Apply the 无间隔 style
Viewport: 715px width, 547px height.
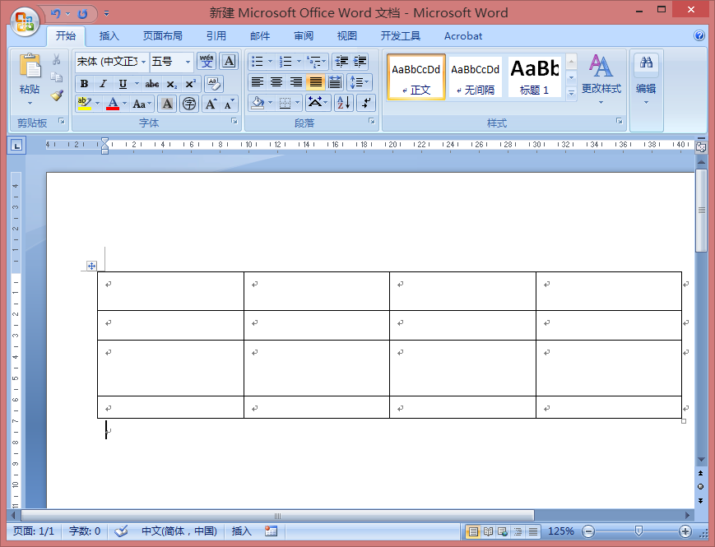tap(475, 77)
